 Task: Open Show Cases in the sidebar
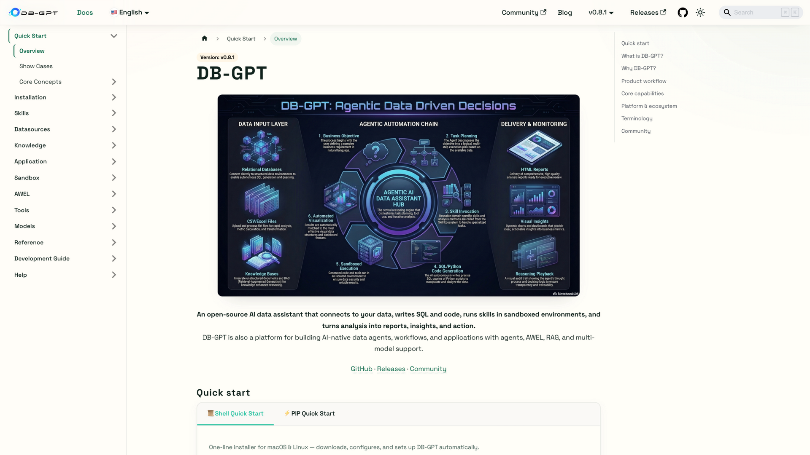tap(36, 66)
